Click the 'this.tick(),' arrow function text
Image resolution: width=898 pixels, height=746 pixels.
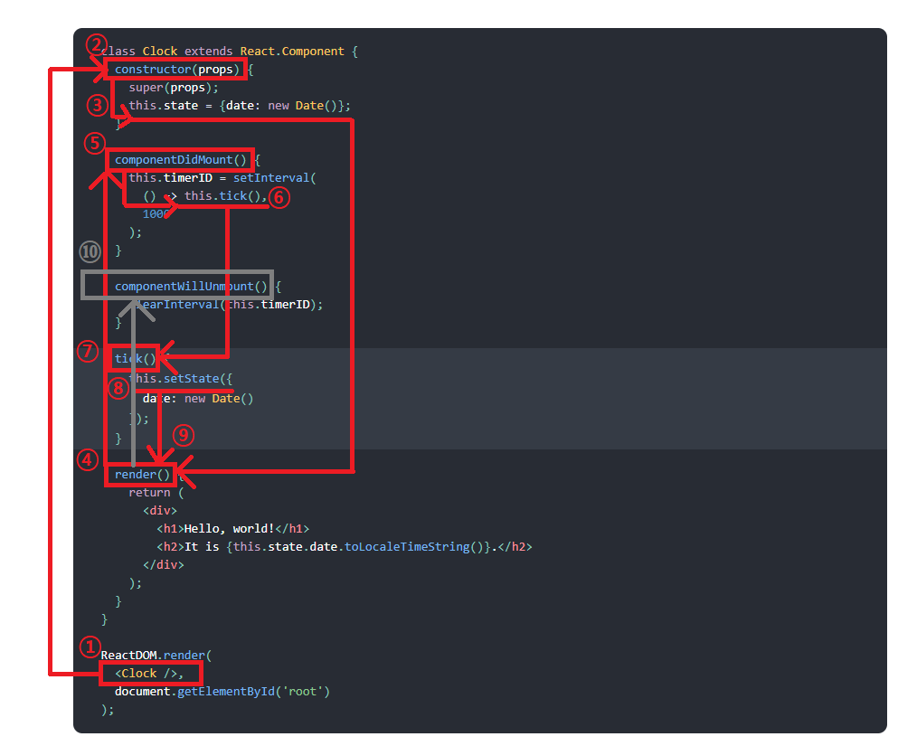226,196
